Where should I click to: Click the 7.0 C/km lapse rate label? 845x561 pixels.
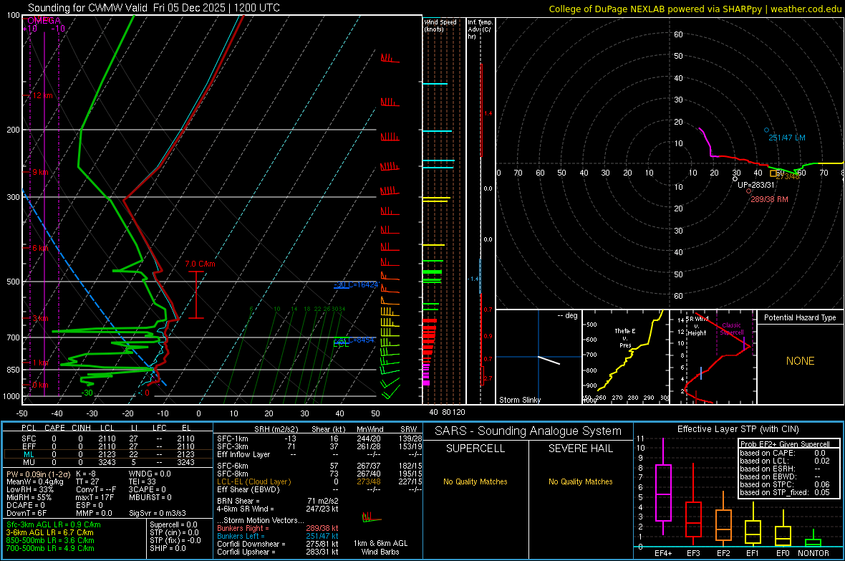pyautogui.click(x=200, y=264)
